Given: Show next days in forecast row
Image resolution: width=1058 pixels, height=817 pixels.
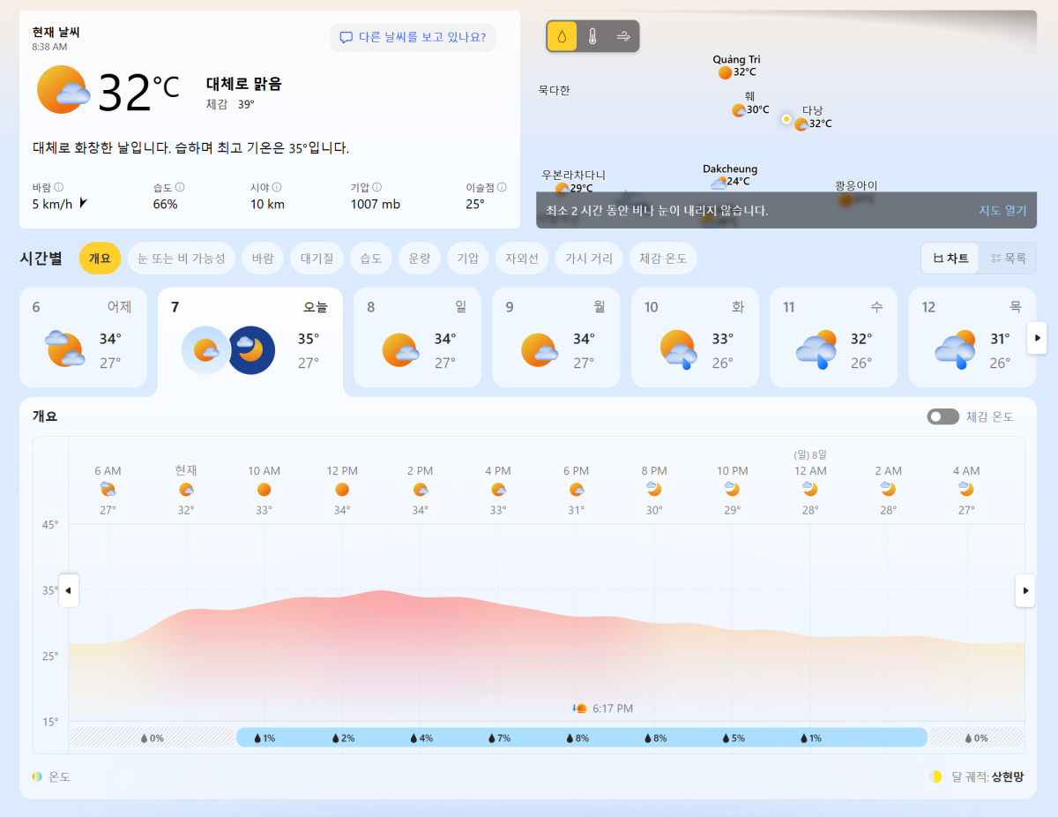Looking at the screenshot, I should tap(1038, 338).
